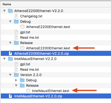Collapse the Release folder under Version 2.2.0
The height and width of the screenshot is (103, 111).
coord(16,86)
